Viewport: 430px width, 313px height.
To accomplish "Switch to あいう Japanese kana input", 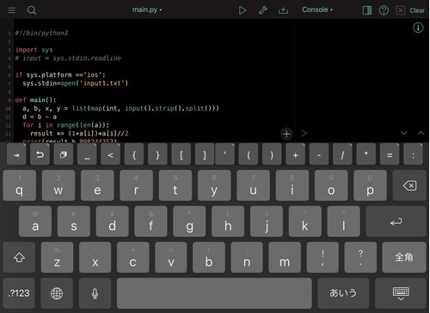I will [343, 293].
